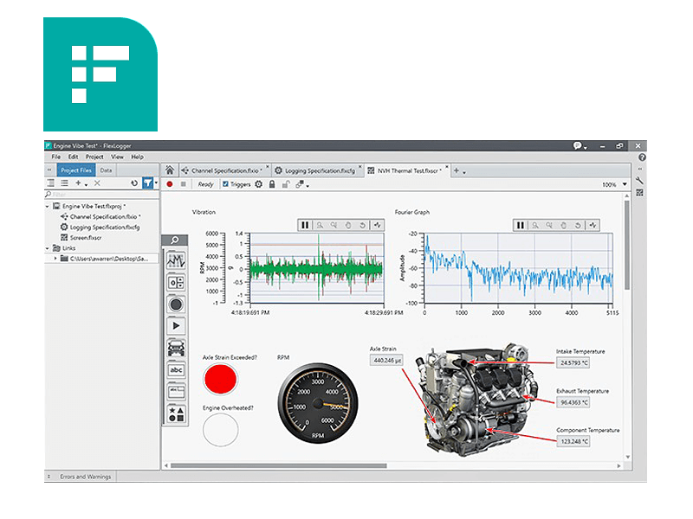The image size is (693, 519).
Task: Click the red Record button in toolbar
Action: pos(170,184)
